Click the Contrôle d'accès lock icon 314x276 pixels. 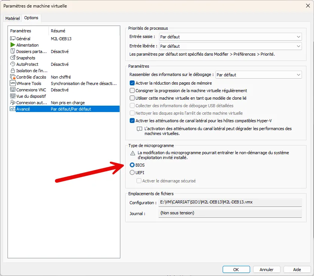(x=13, y=77)
